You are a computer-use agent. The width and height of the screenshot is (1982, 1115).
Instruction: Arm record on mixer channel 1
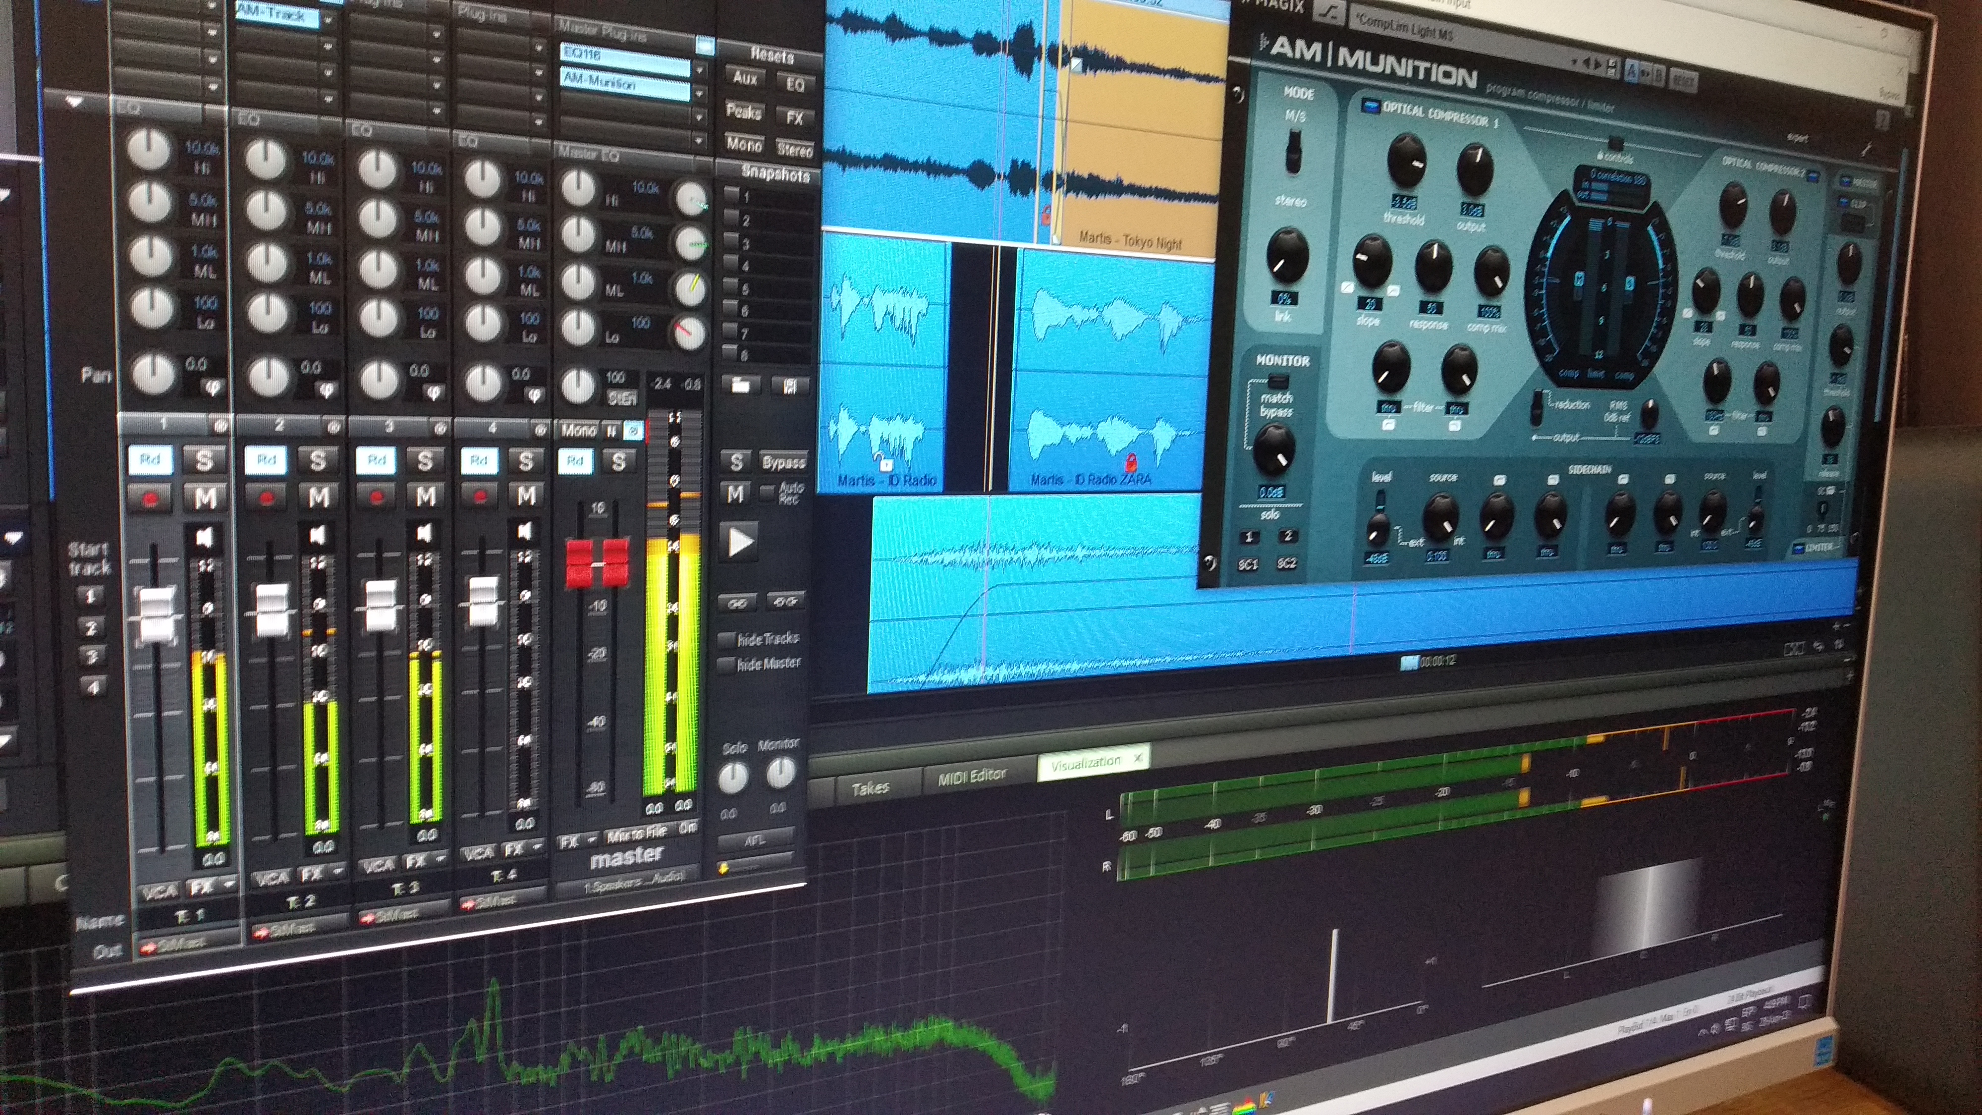point(151,500)
